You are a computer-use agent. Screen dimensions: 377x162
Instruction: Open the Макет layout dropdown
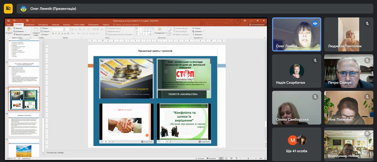(x=45, y=28)
